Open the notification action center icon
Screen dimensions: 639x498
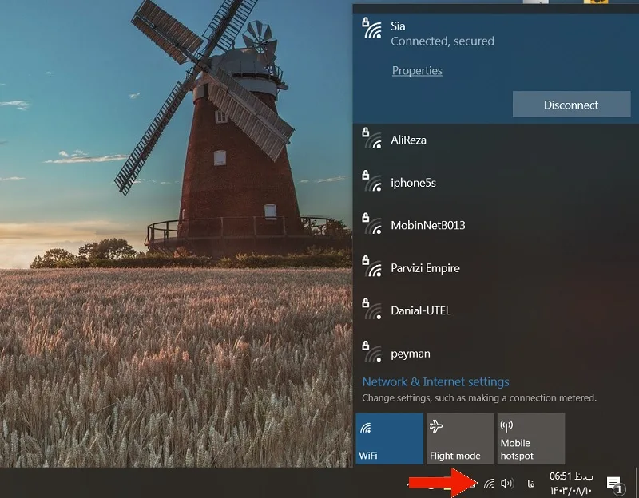614,484
